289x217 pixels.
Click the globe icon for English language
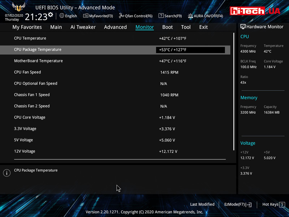pyautogui.click(x=62, y=16)
